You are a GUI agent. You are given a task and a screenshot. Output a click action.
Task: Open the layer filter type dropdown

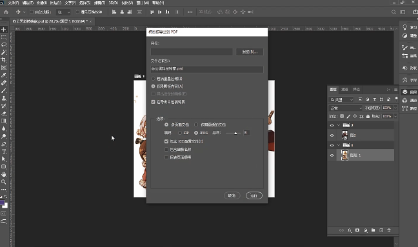pyautogui.click(x=341, y=100)
